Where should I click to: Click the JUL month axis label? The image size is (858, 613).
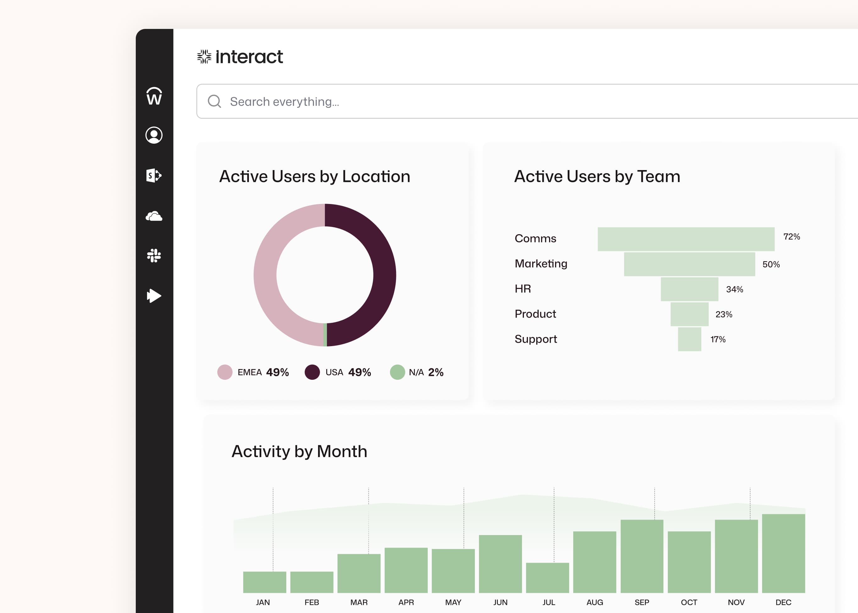(x=549, y=603)
